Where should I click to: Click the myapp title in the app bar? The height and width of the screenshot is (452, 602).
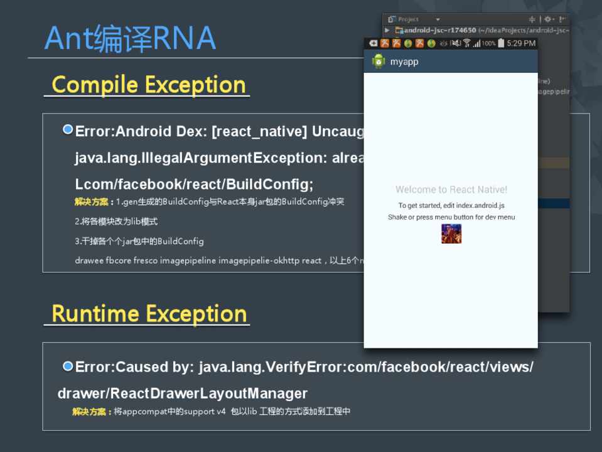pyautogui.click(x=404, y=62)
